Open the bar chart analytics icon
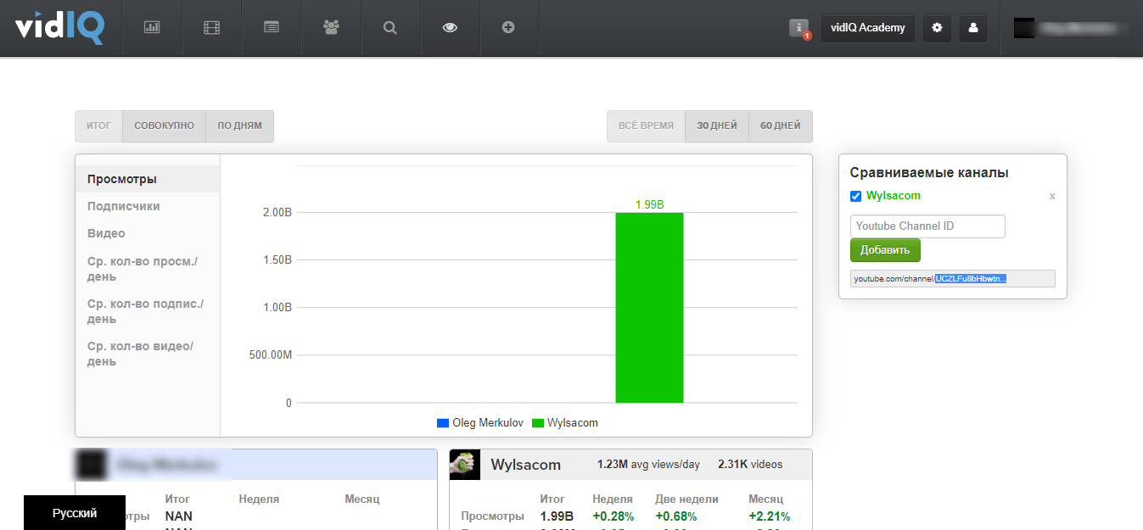This screenshot has width=1143, height=530. click(x=152, y=27)
